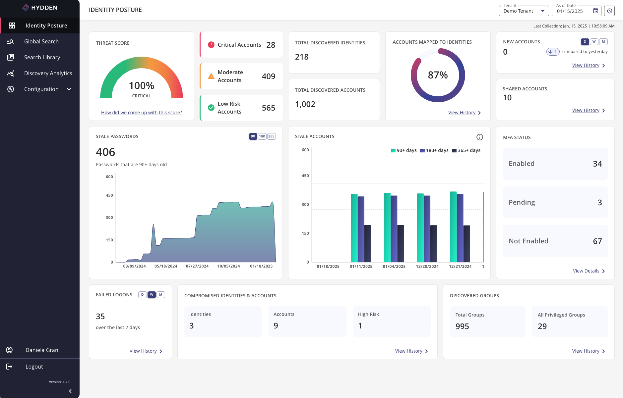Open the As of Date calendar picker
Image resolution: width=623 pixels, height=398 pixels.
click(595, 11)
